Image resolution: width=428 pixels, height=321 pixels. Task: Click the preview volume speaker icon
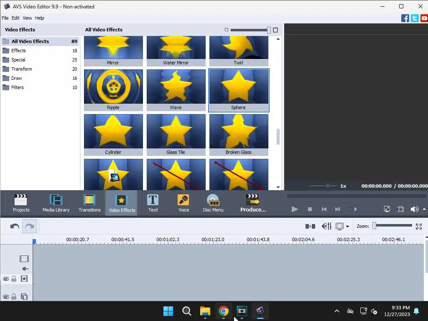coord(414,209)
